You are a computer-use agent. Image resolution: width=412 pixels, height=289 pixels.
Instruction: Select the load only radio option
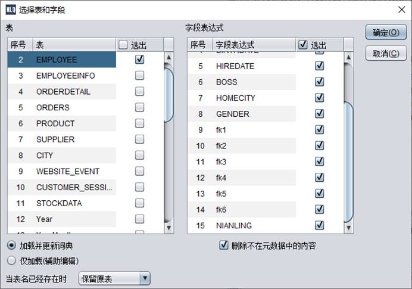click(12, 260)
